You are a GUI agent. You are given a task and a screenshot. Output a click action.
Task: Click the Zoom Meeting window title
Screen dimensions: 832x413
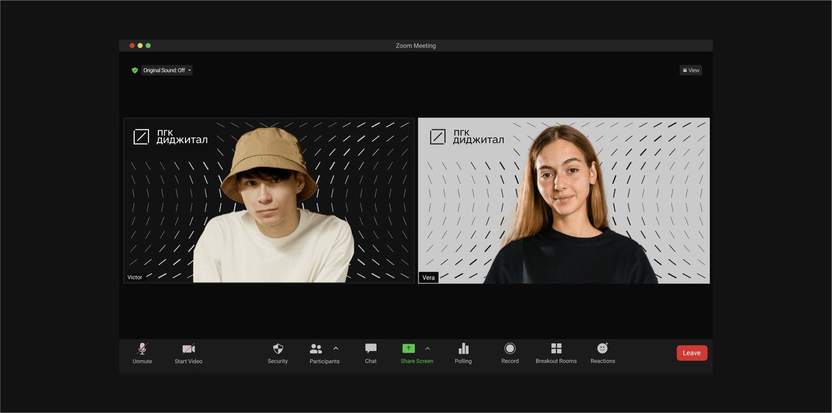tap(416, 45)
